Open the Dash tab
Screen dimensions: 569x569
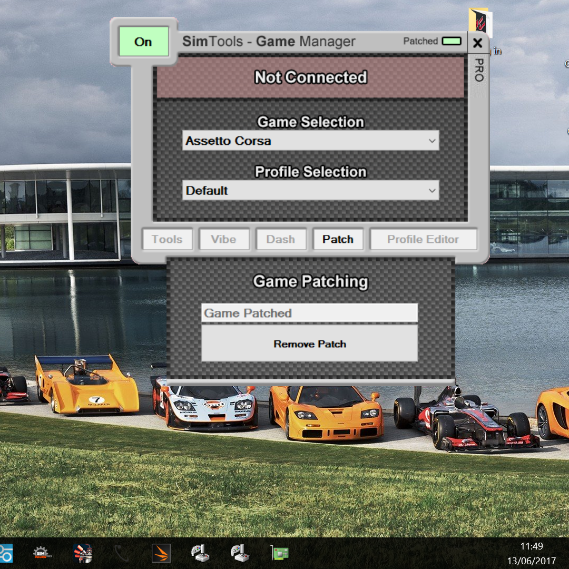pos(281,239)
